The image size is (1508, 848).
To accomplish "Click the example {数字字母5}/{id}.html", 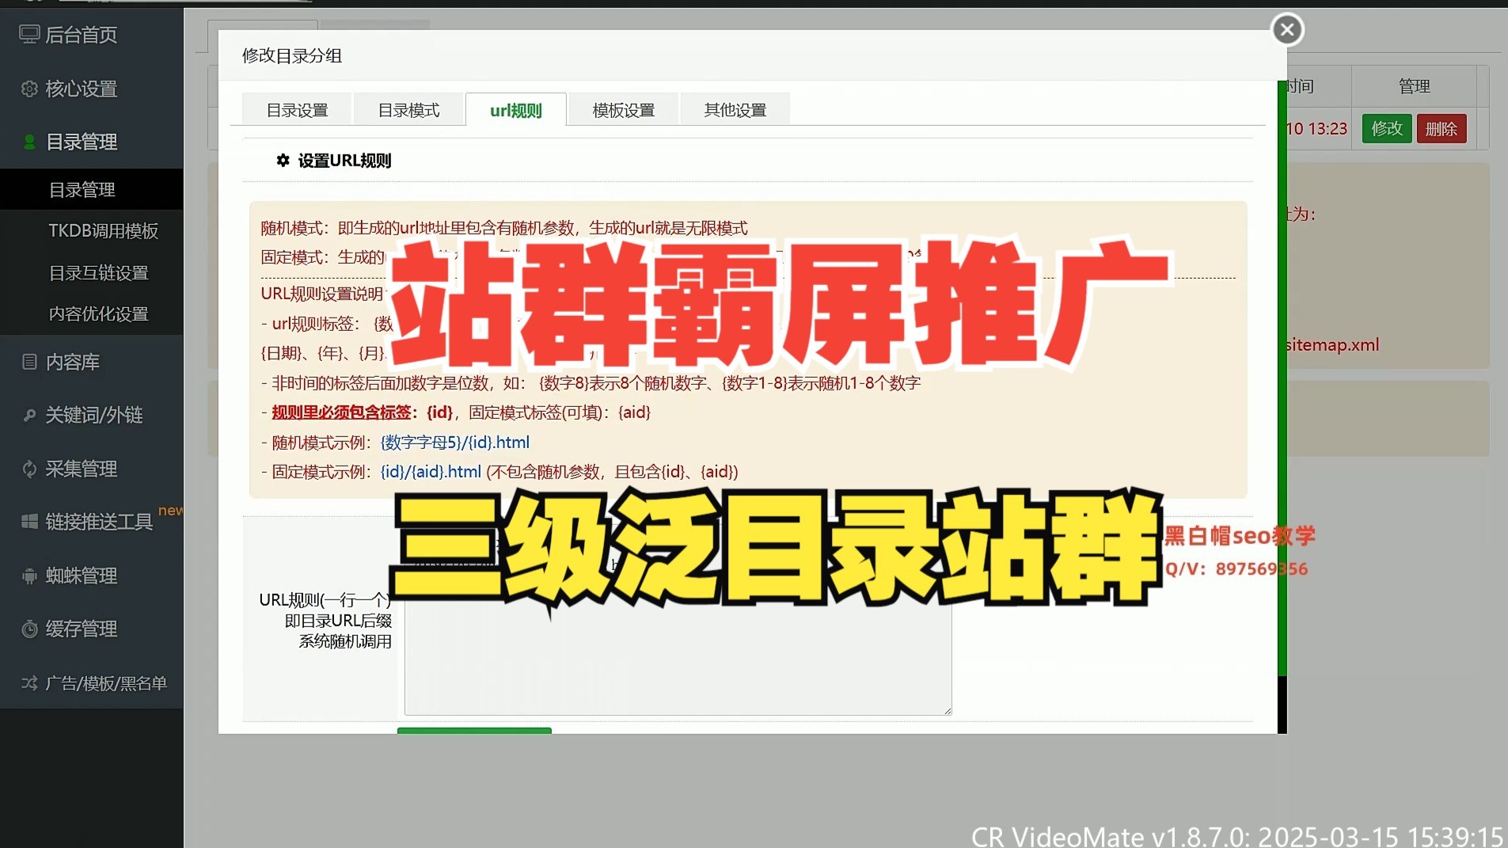I will (x=455, y=443).
